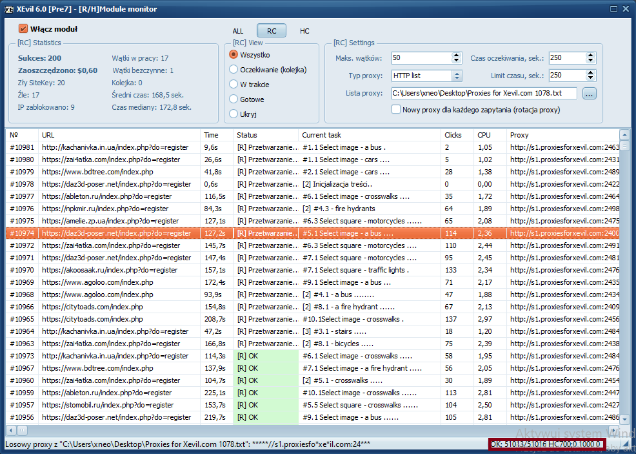This screenshot has width=636, height=454.
Task: Select row #10973 with OK status
Action: [x=312, y=356]
